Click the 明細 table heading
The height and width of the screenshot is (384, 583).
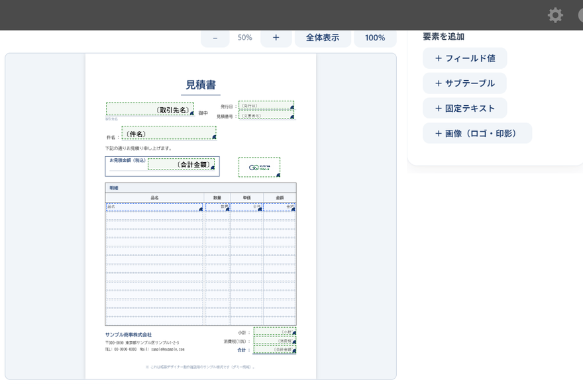point(114,188)
